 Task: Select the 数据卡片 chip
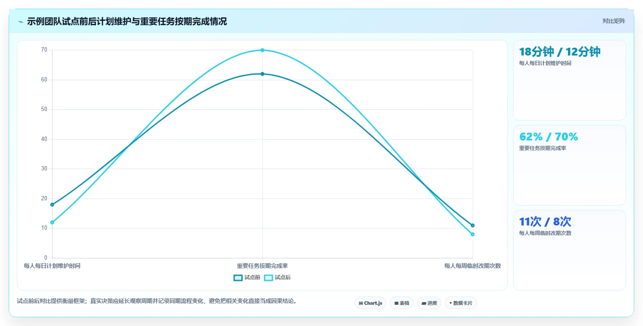point(461,303)
